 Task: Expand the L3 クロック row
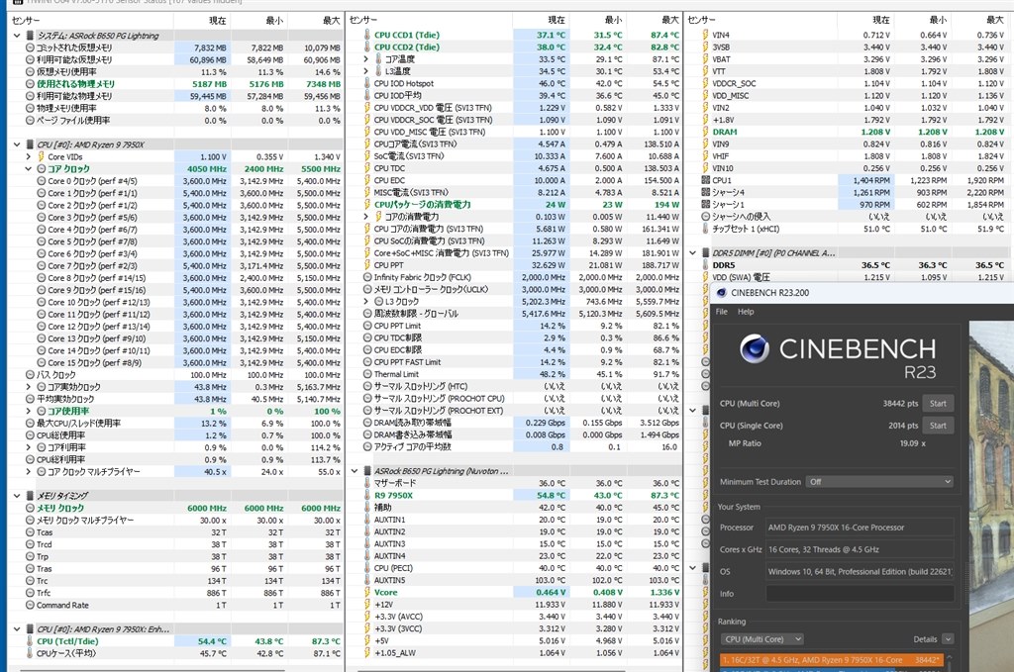[366, 302]
